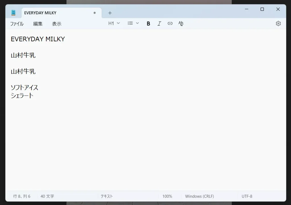Image resolution: width=291 pixels, height=205 pixels.
Task: Toggle bold formatting
Action: (x=148, y=23)
